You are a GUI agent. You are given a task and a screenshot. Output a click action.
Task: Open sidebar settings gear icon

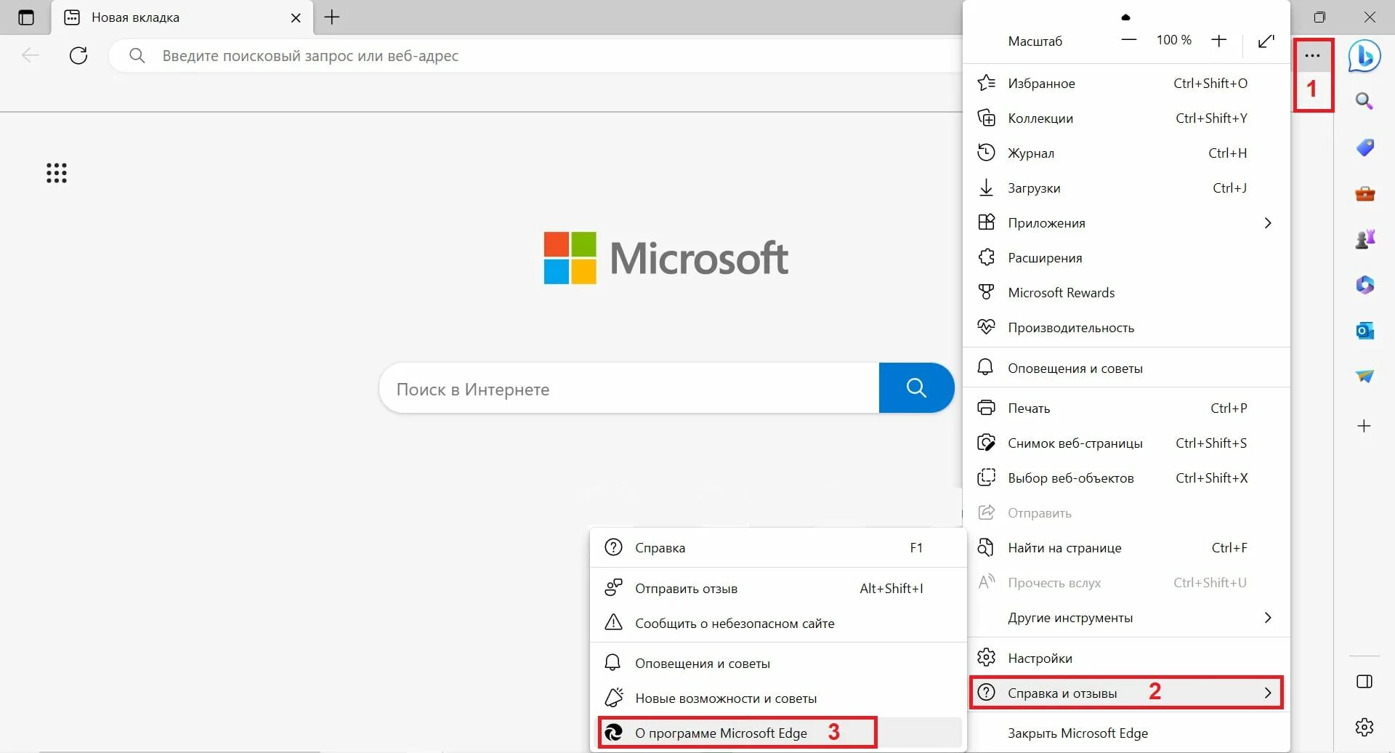click(x=1364, y=727)
